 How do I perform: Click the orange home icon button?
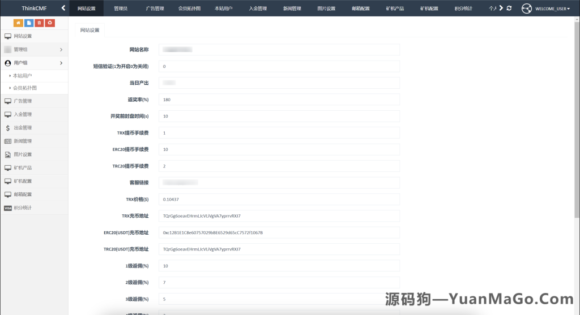click(18, 23)
